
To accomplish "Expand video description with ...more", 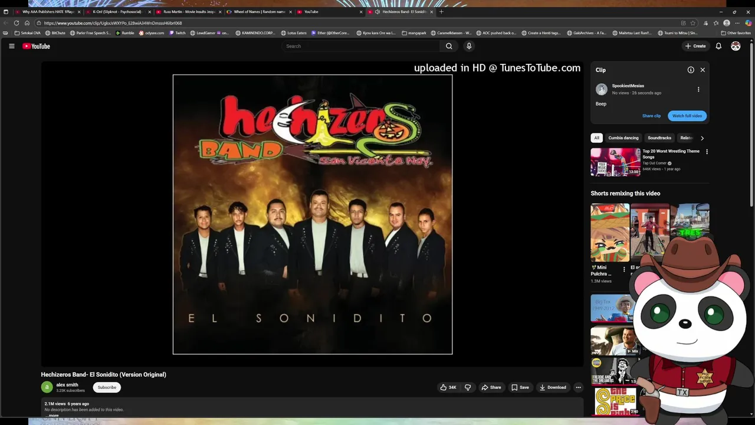I will pyautogui.click(x=53, y=416).
